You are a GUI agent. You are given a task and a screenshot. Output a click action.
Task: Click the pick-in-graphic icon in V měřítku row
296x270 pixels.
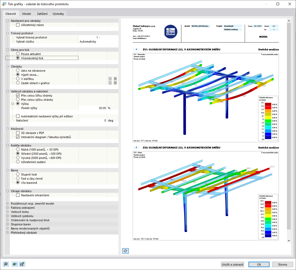(x=110, y=79)
